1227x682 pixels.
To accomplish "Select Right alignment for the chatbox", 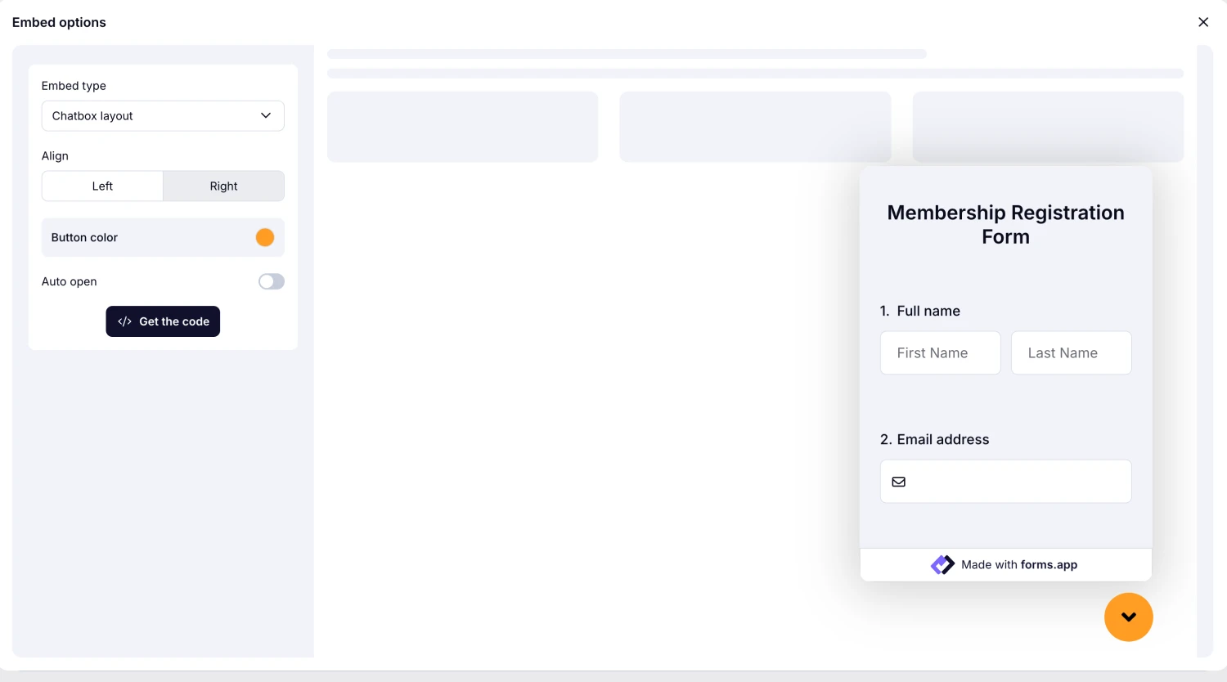I will (x=223, y=186).
